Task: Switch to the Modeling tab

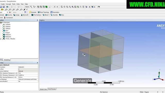Action: coord(7,60)
